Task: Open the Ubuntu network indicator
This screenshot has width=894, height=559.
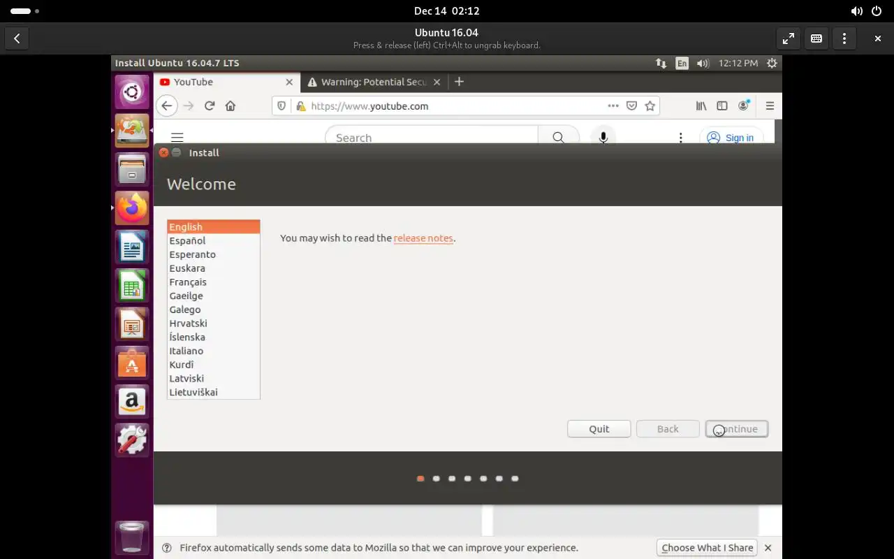Action: [x=661, y=63]
